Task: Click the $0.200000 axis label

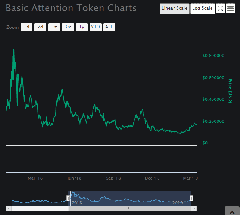Action: 213,122
